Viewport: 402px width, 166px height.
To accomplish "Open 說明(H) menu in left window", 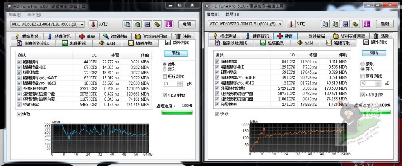I will (x=34, y=14).
